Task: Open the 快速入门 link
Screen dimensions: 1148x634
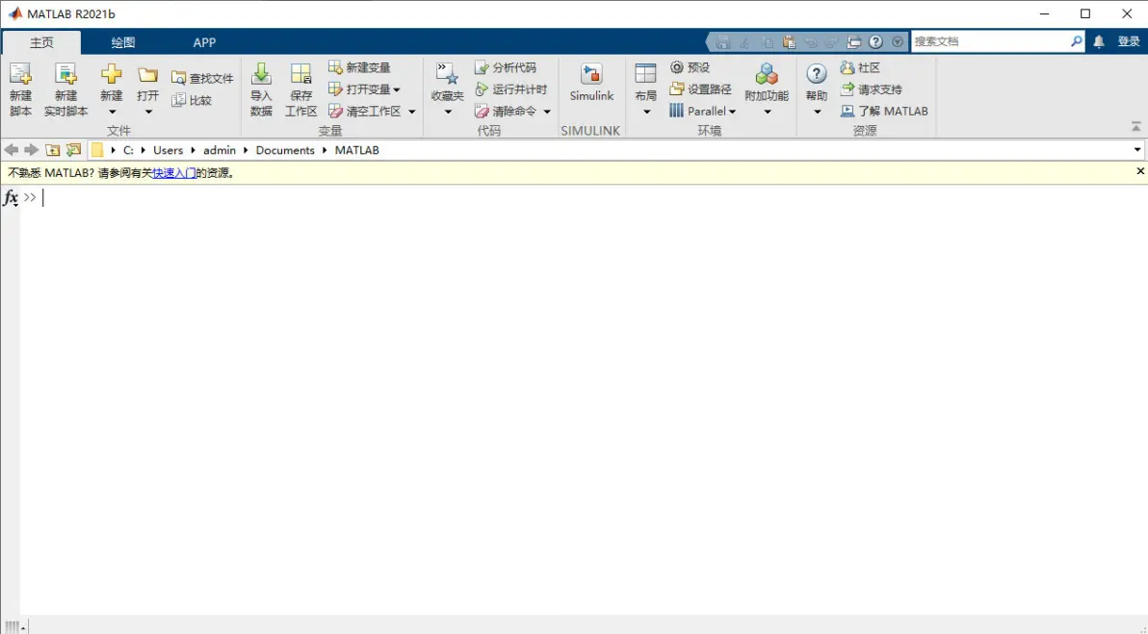Action: click(x=174, y=173)
